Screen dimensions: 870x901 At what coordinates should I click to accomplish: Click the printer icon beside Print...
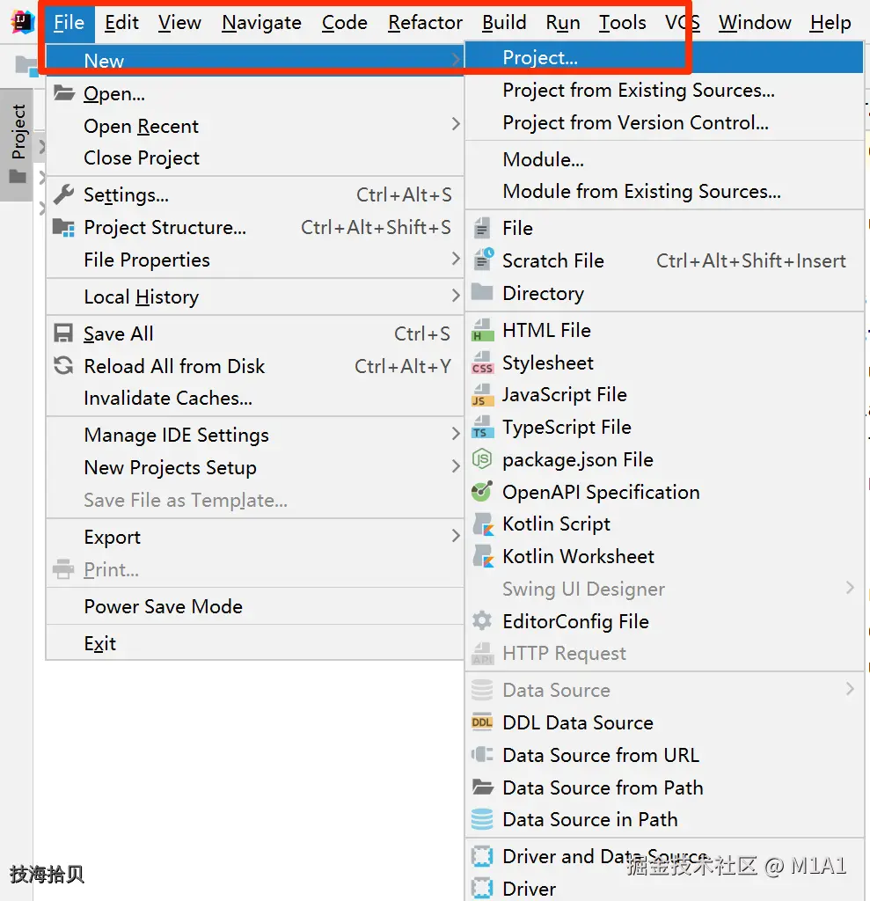(x=63, y=569)
